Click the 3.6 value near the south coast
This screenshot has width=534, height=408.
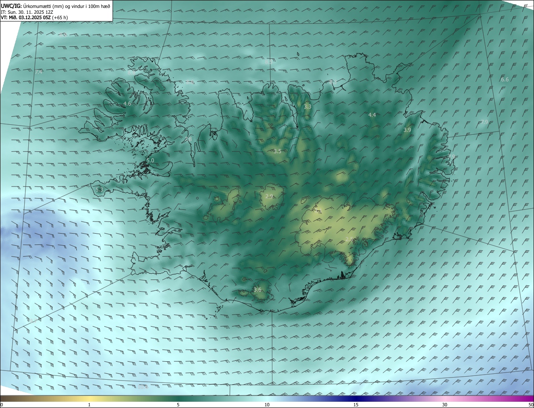[257, 290]
